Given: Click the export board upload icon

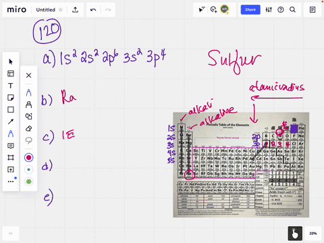Looking at the screenshot, I should [x=75, y=9].
